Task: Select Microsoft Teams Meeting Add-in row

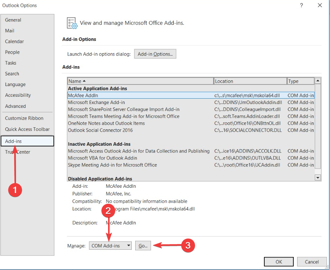Action: [x=191, y=116]
